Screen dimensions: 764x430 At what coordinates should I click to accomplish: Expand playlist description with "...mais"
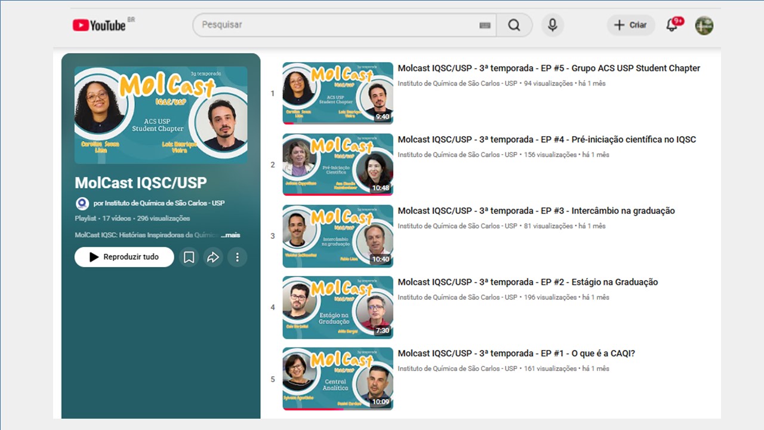point(230,235)
